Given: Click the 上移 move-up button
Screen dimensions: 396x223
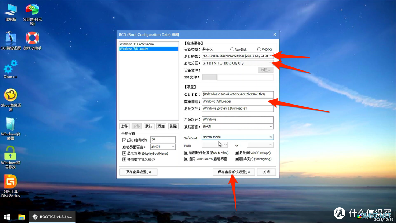Looking at the screenshot, I should tap(124, 126).
